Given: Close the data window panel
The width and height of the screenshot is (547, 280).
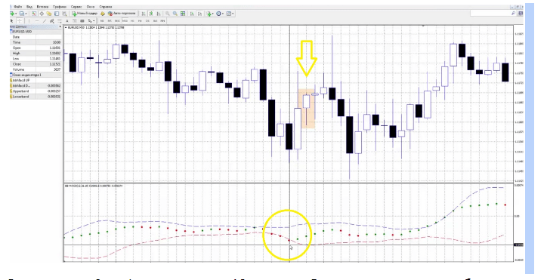Looking at the screenshot, I should tap(60, 26).
